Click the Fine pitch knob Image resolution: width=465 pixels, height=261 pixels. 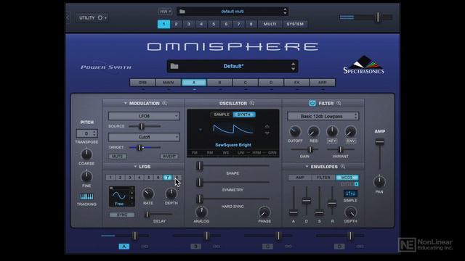pos(86,177)
